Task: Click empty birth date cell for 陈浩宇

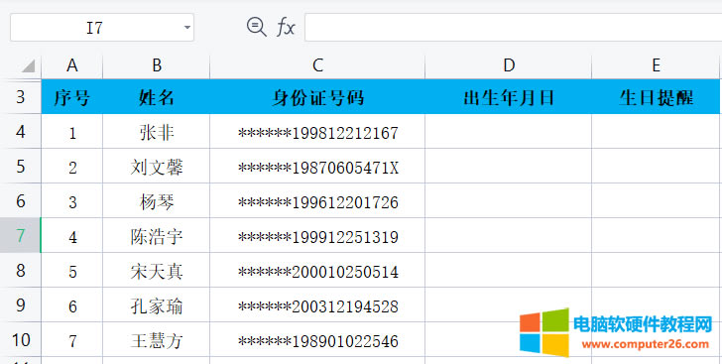Action: (509, 235)
